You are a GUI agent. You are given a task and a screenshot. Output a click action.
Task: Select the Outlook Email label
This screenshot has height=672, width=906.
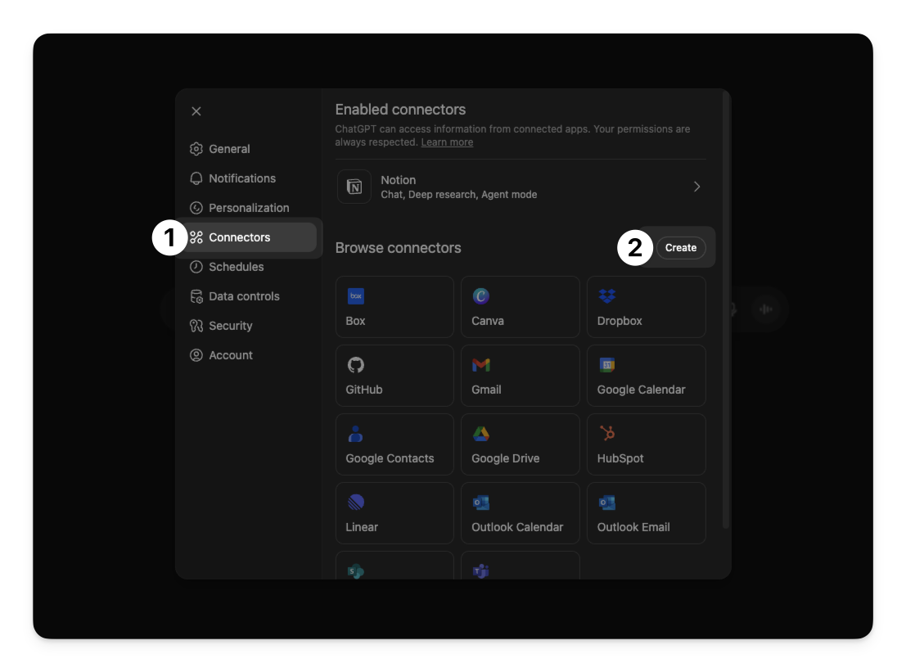(x=633, y=527)
